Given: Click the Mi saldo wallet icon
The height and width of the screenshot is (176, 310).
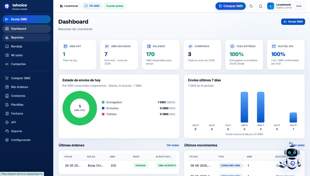Looking at the screenshot, I should (7, 55).
